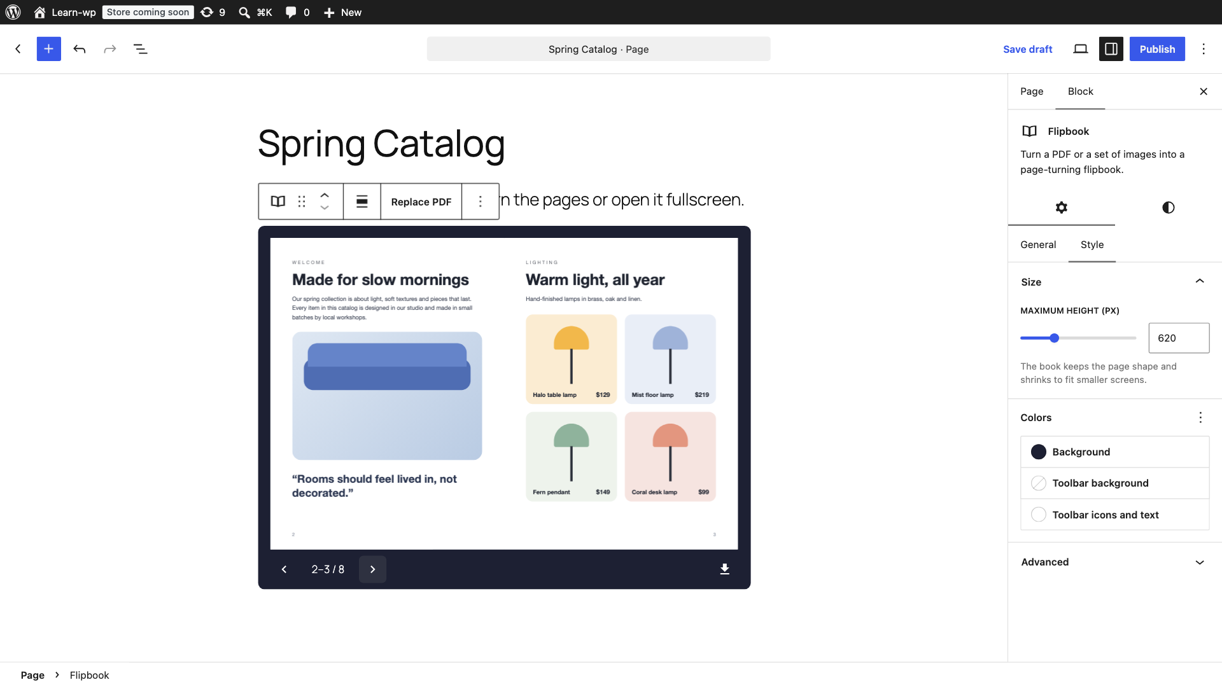Close the settings sidebar
1222x687 pixels.
coord(1204,92)
